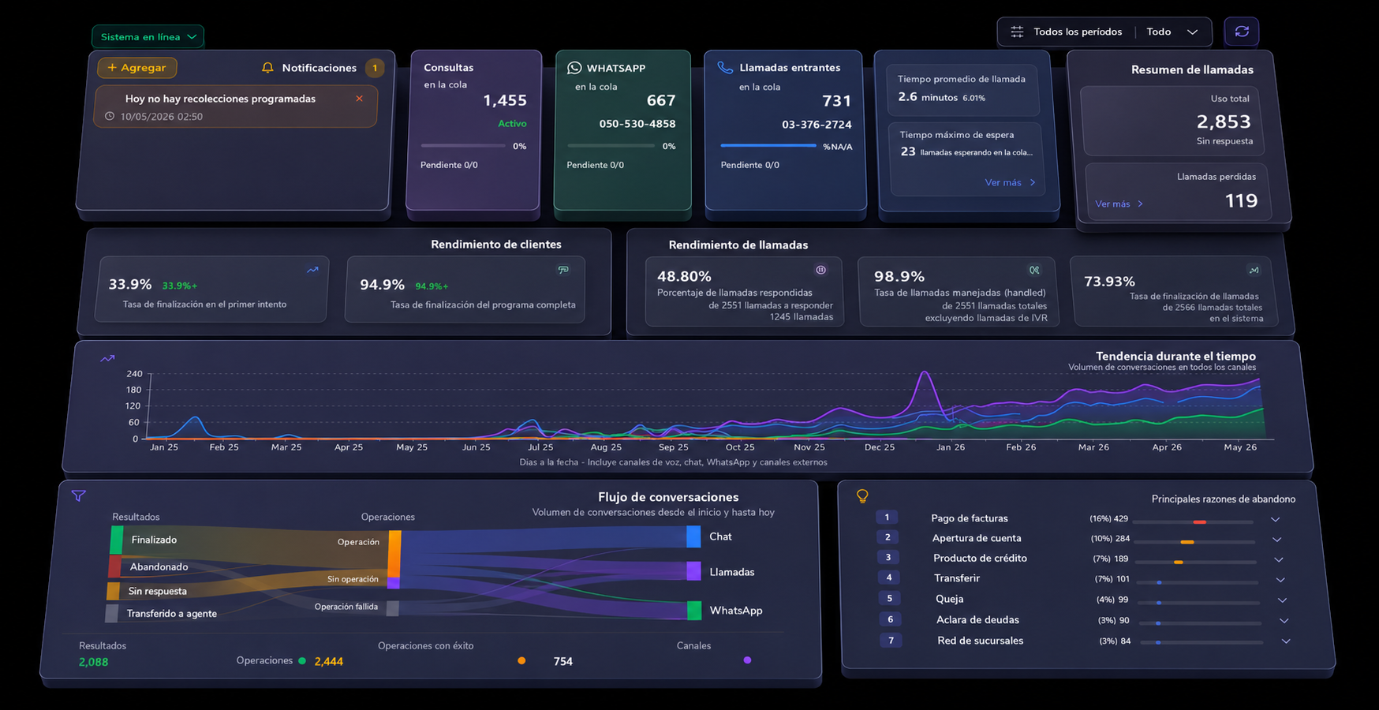
Task: Click the Resultados total 2,088
Action: tap(93, 662)
